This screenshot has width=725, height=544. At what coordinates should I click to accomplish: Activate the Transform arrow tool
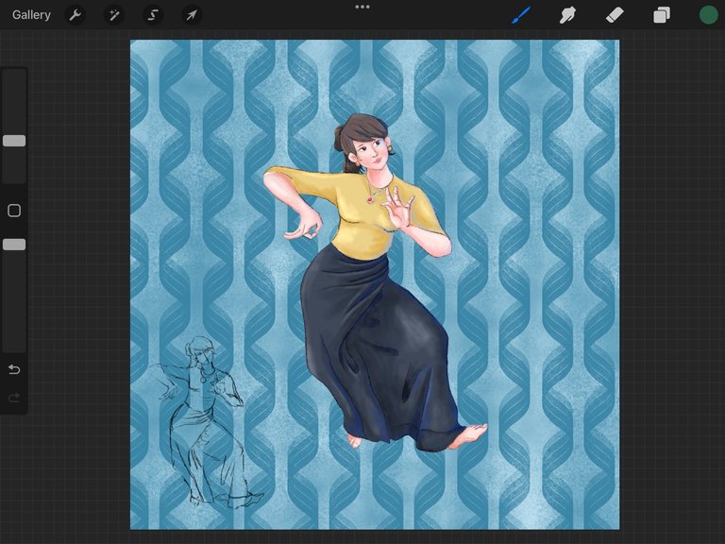pyautogui.click(x=192, y=15)
